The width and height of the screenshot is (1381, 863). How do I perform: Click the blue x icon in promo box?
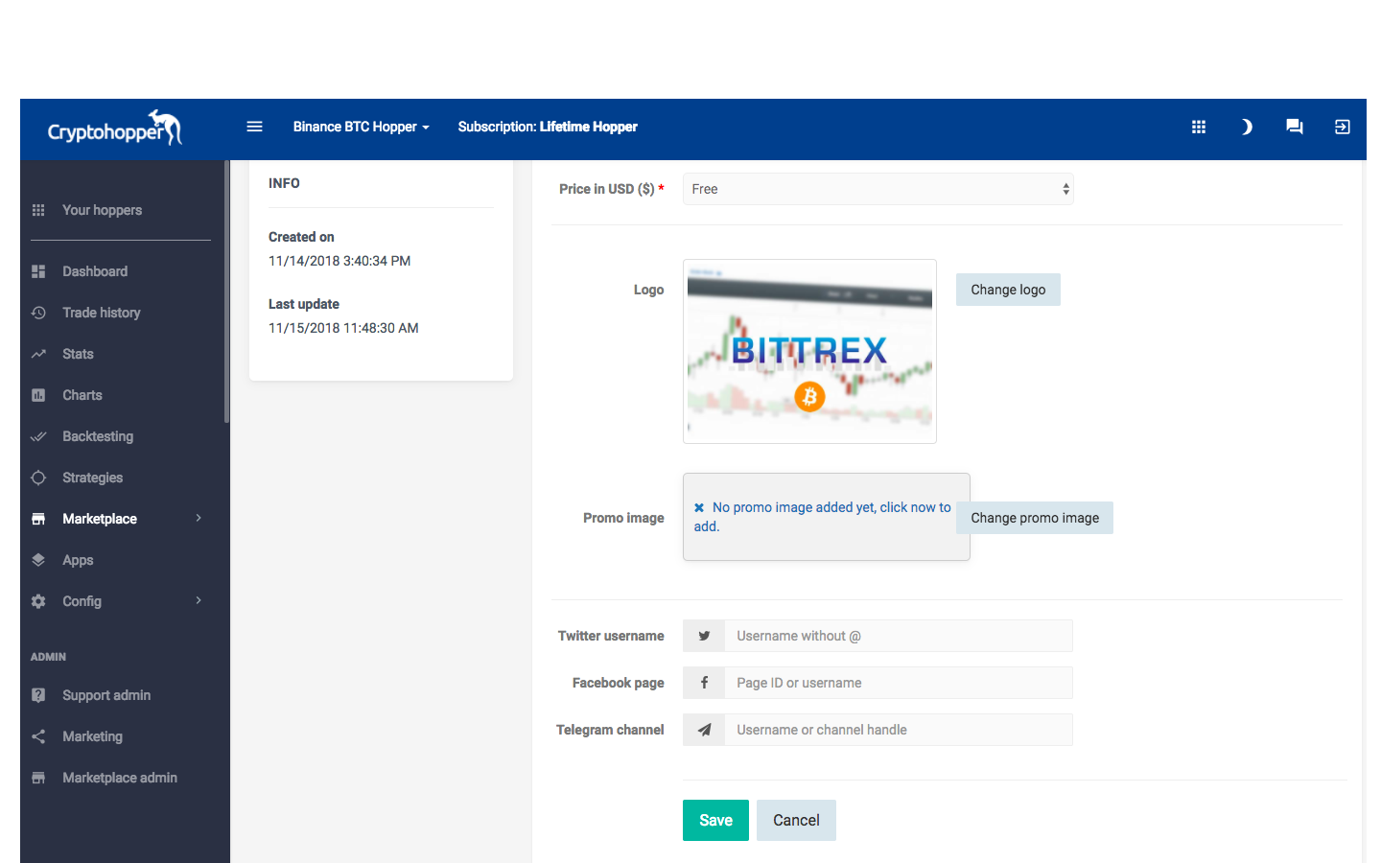tap(699, 507)
